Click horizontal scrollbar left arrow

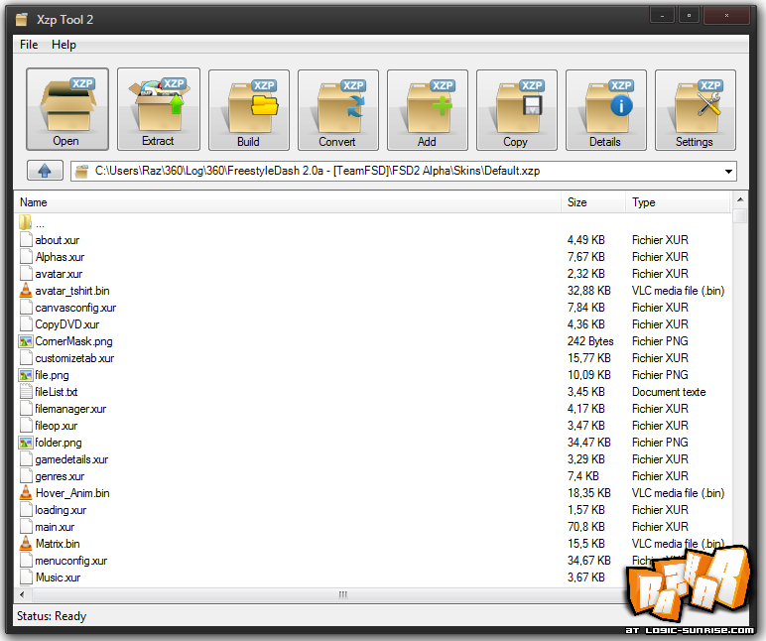pos(22,594)
